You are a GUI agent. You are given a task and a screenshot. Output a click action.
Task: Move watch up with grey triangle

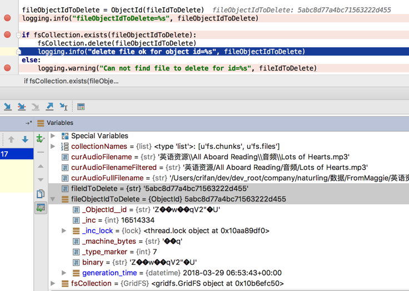tap(41, 166)
